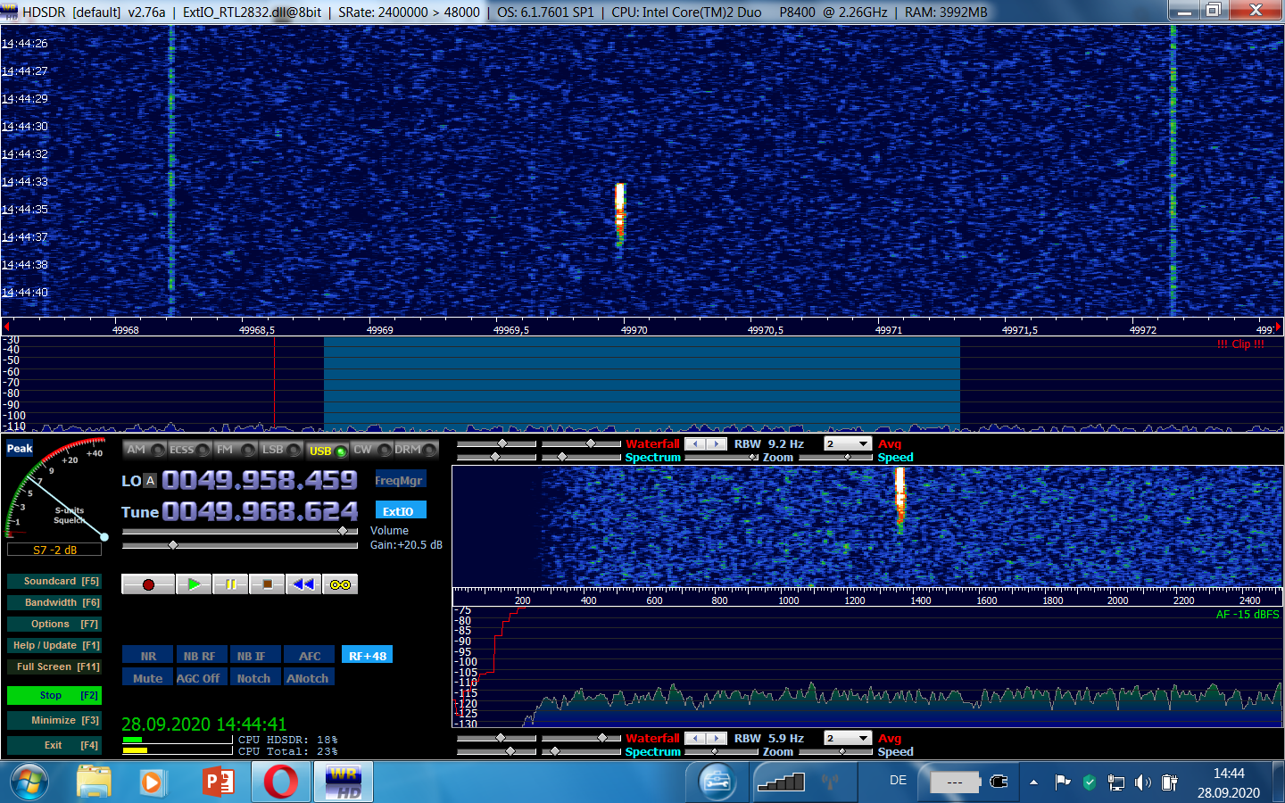Click the LO frequency display
This screenshot has height=803, width=1285.
pos(260,480)
